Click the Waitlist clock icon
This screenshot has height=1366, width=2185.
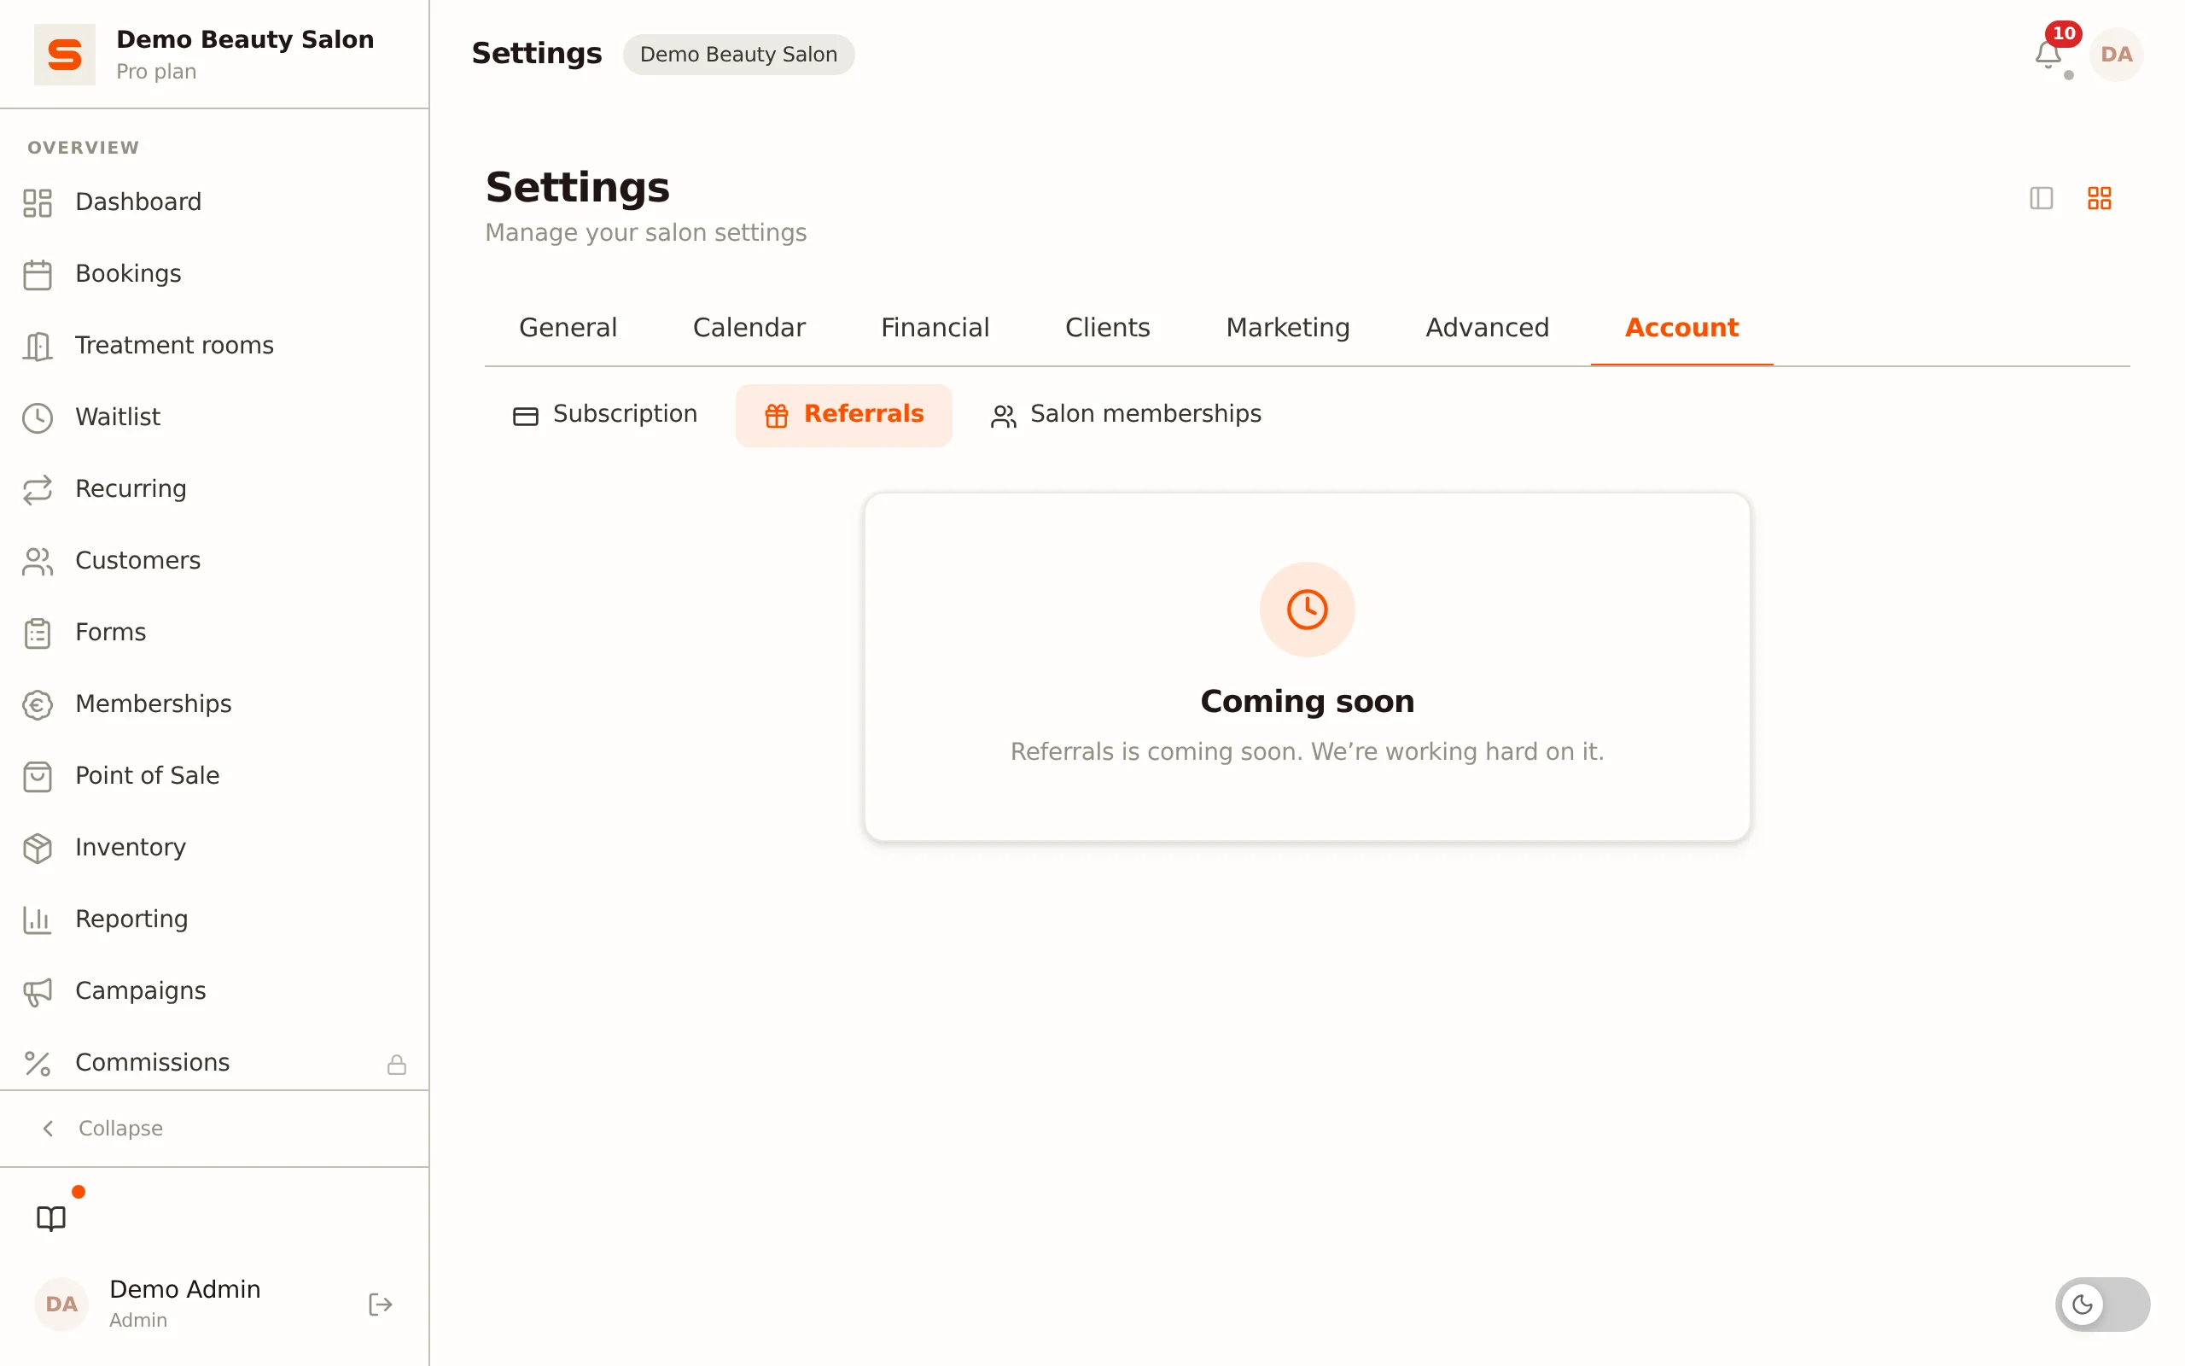coord(37,417)
